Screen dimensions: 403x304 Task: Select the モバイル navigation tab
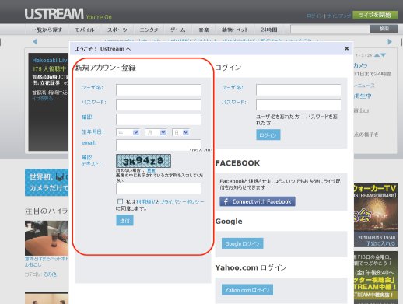click(x=85, y=30)
